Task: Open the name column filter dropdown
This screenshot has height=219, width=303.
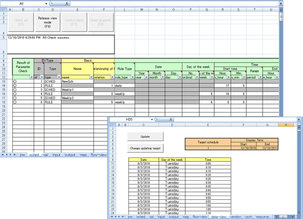Action: 91,77
